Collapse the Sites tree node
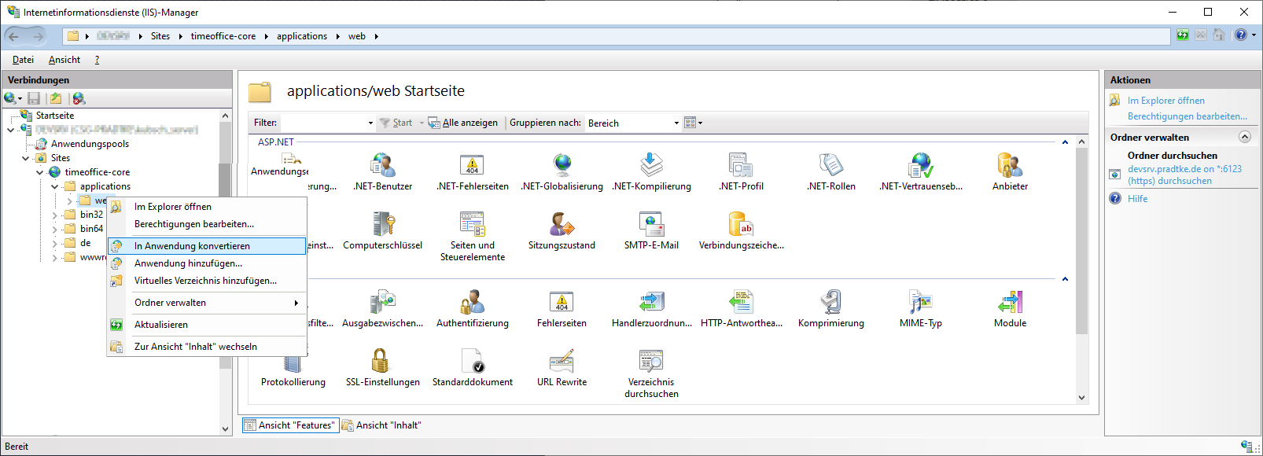Image resolution: width=1263 pixels, height=456 pixels. [x=26, y=158]
